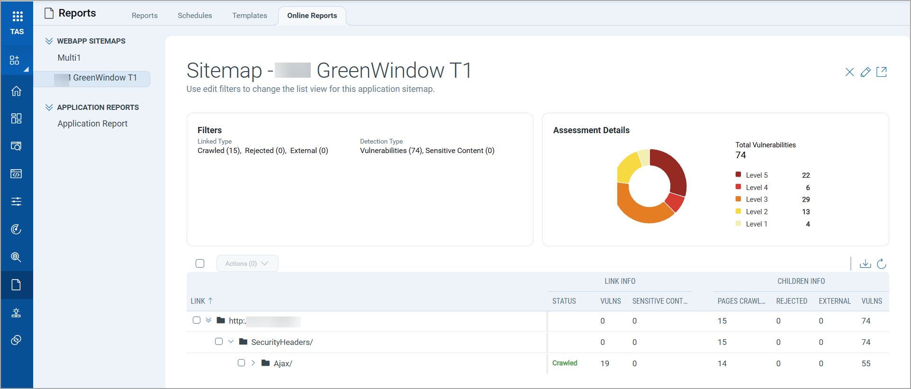Switch to the Templates tab
This screenshot has height=389, width=911.
tap(249, 16)
